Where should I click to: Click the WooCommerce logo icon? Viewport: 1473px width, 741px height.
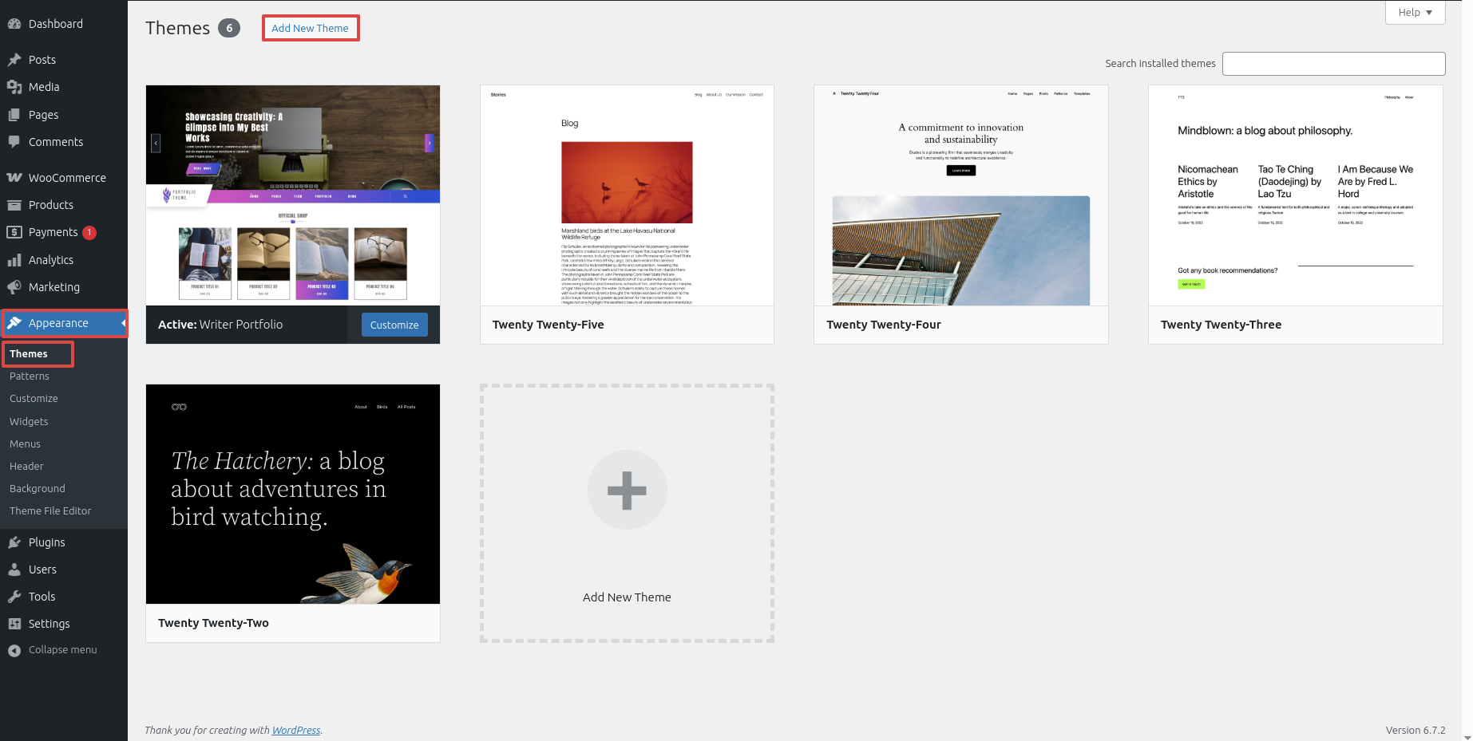14,178
